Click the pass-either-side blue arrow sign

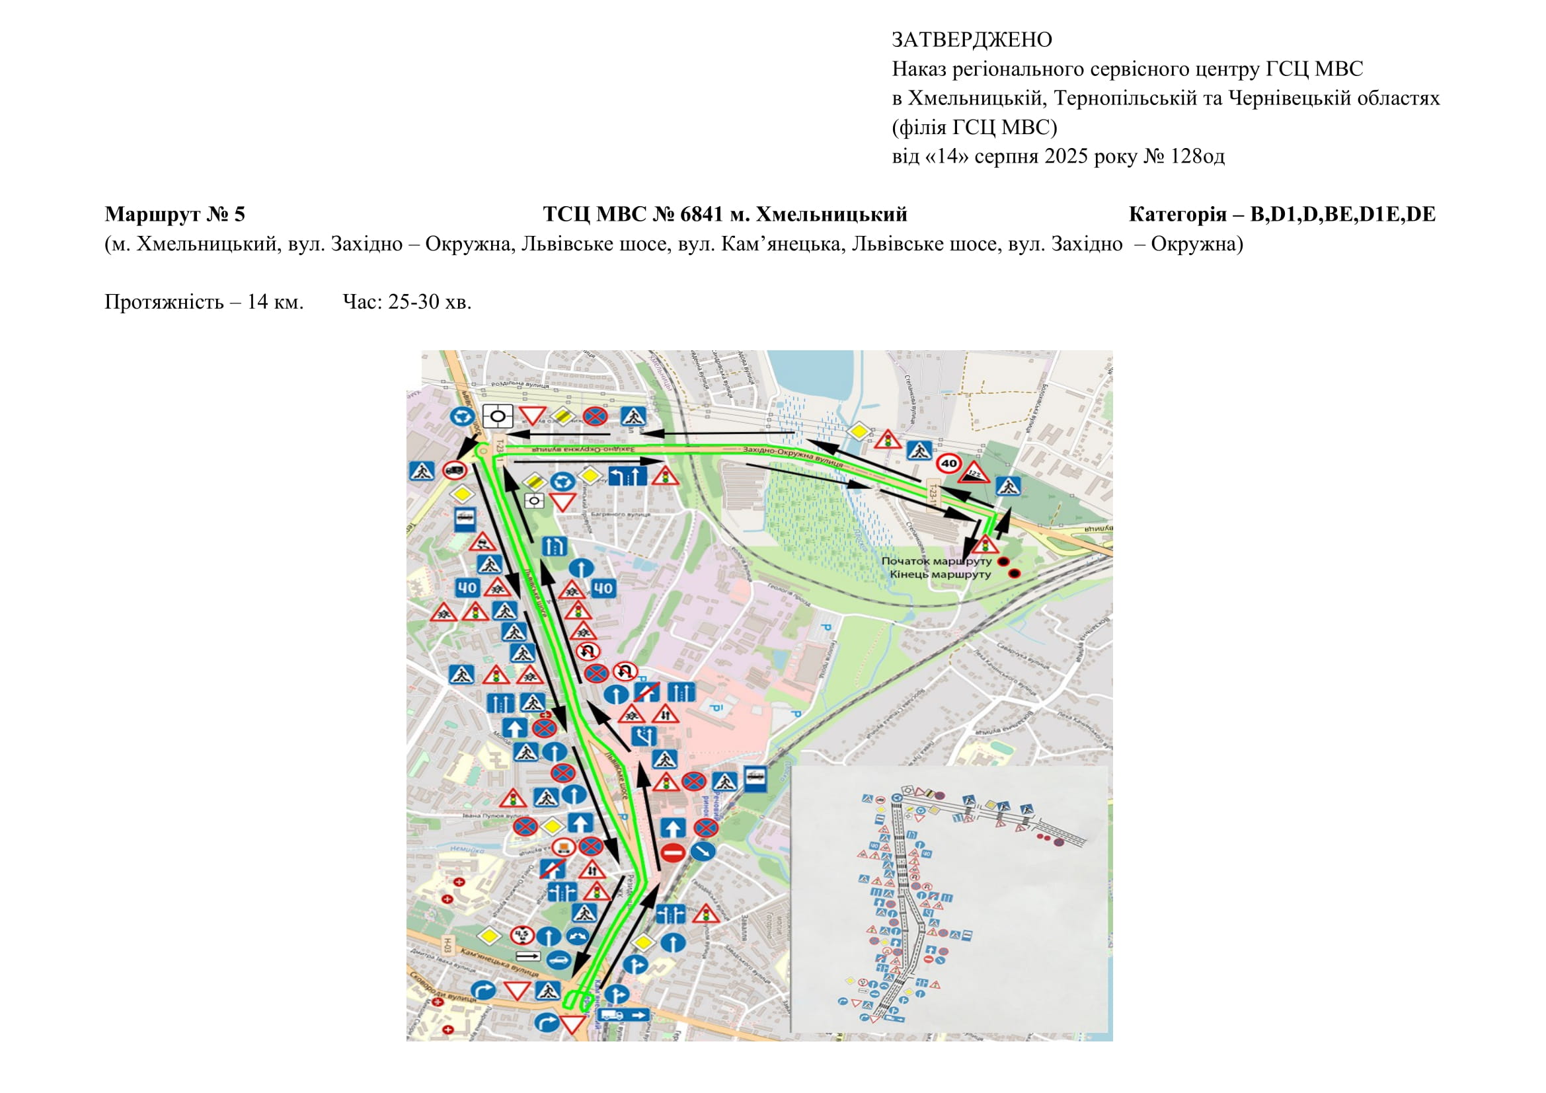[x=578, y=936]
